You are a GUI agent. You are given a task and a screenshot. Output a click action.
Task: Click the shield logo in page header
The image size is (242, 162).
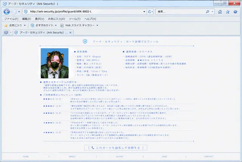point(85,41)
